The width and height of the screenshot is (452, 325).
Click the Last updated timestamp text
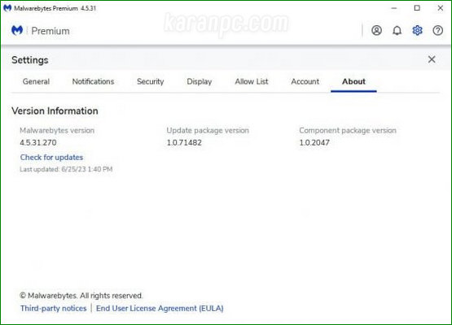coord(66,169)
